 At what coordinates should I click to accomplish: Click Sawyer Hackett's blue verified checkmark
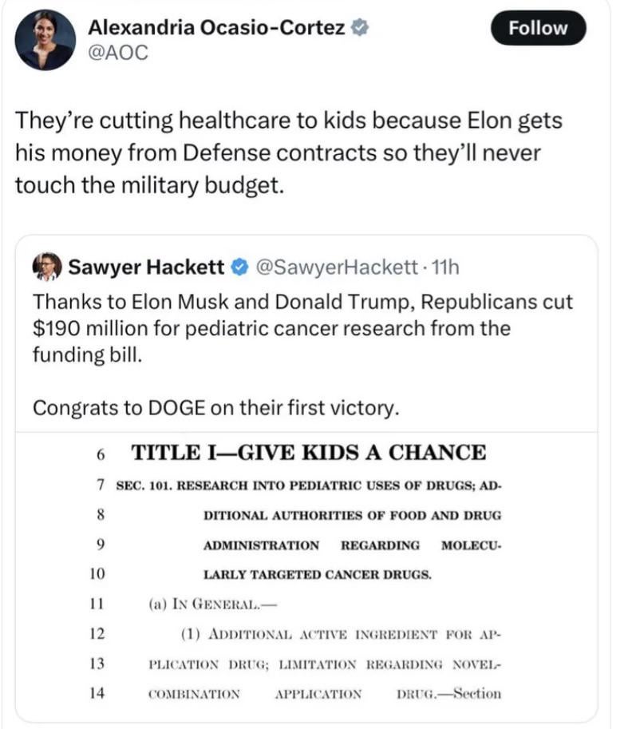[x=238, y=267]
